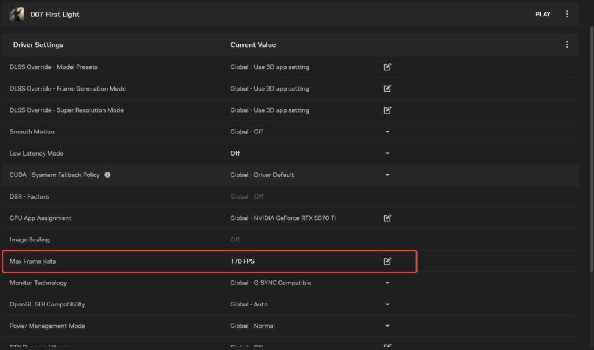Click 'Global - Off' value for Smooth Motion
The height and width of the screenshot is (350, 594).
[x=247, y=132]
